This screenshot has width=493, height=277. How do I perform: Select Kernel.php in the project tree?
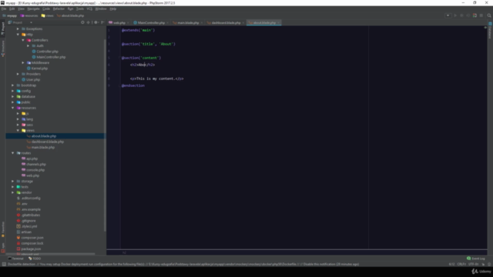pyautogui.click(x=37, y=68)
